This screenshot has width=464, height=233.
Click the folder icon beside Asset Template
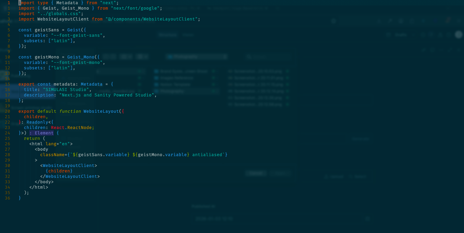(x=156, y=84)
